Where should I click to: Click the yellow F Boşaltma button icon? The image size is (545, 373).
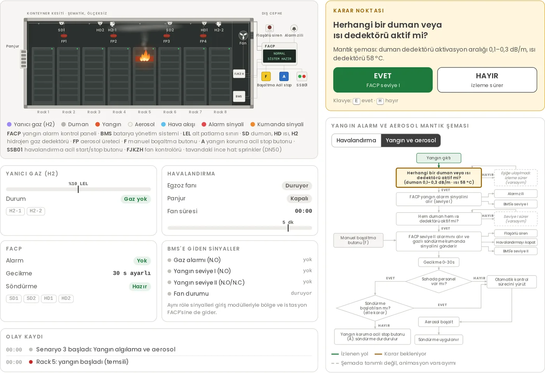pyautogui.click(x=266, y=76)
